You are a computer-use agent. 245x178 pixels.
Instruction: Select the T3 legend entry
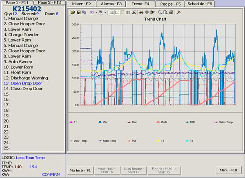(x=189, y=141)
